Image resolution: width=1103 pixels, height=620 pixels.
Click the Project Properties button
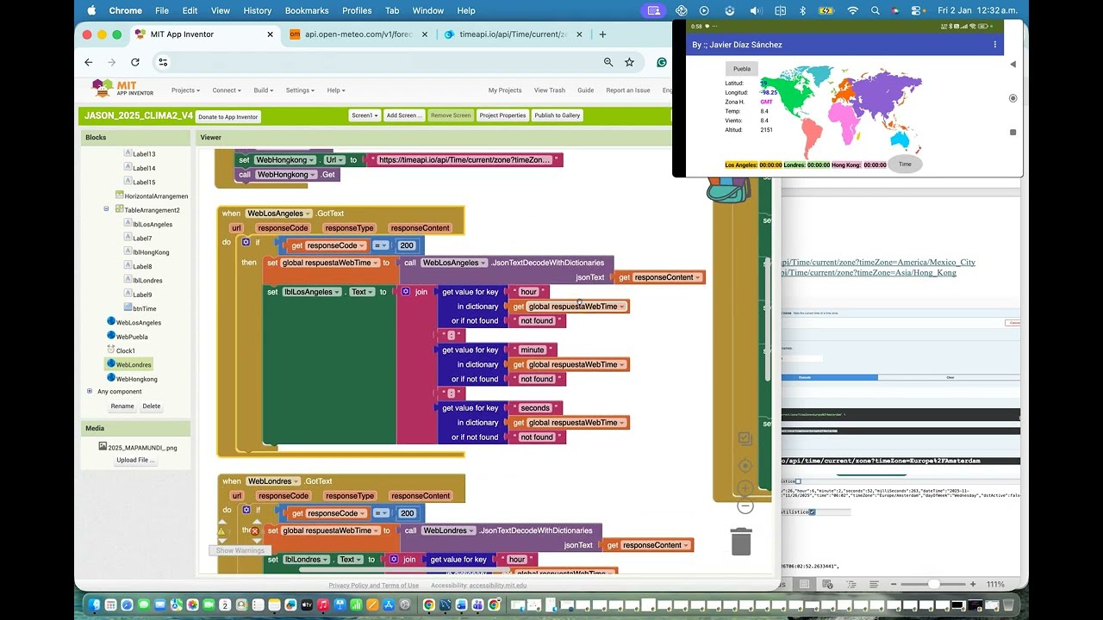tap(502, 115)
